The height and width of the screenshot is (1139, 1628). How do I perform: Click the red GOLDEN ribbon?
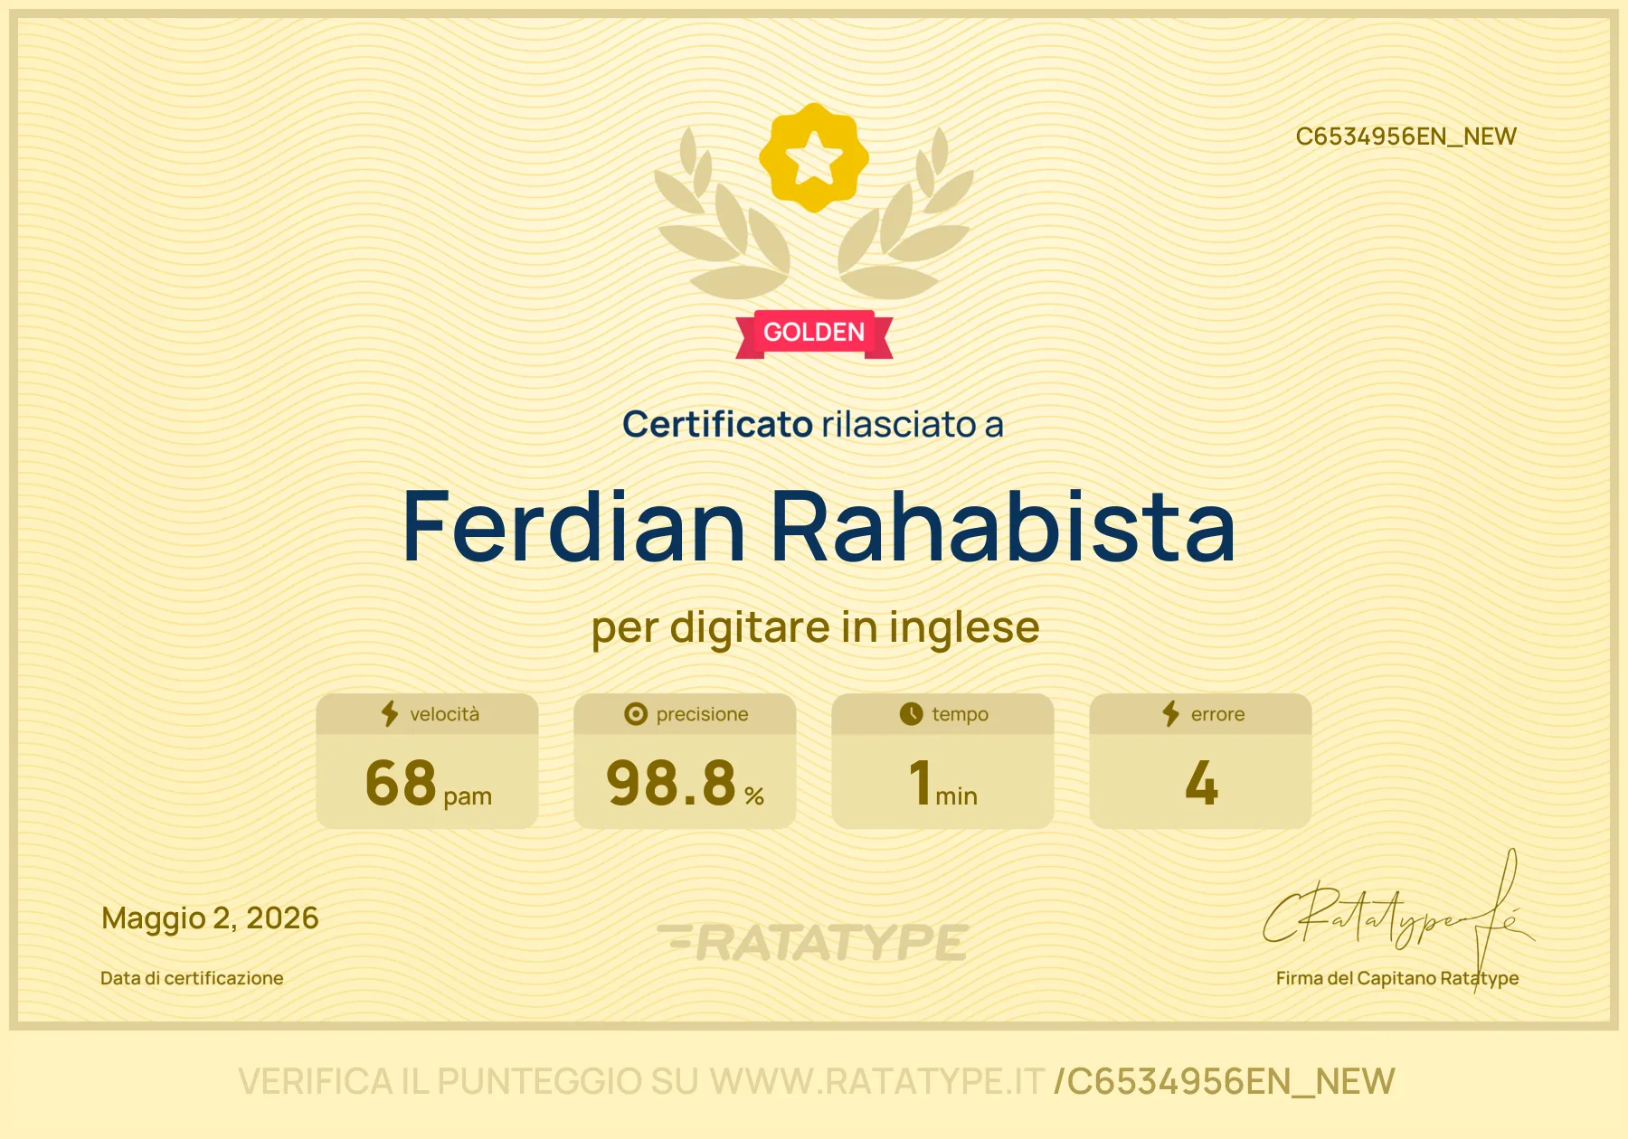(x=814, y=334)
